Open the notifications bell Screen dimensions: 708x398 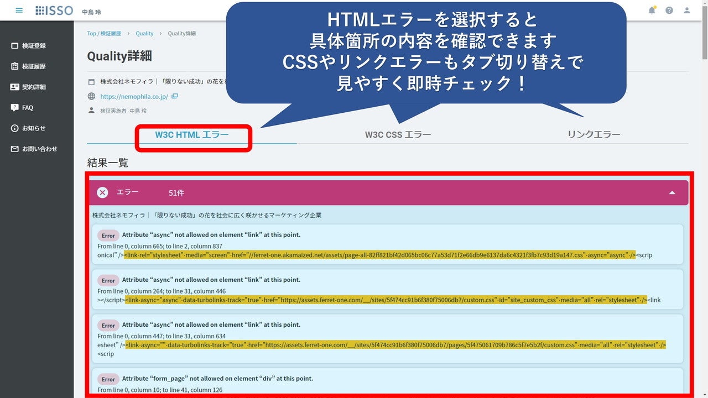652,11
